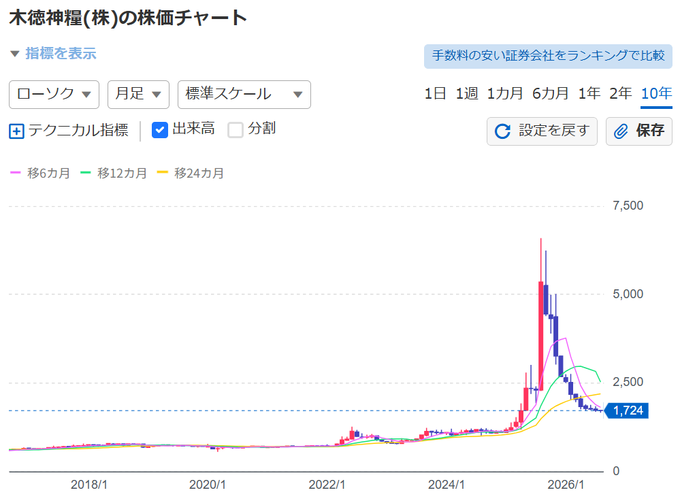The image size is (680, 499).
Task: Click the yellow 移24カ月 legend marker
Action: (x=162, y=173)
